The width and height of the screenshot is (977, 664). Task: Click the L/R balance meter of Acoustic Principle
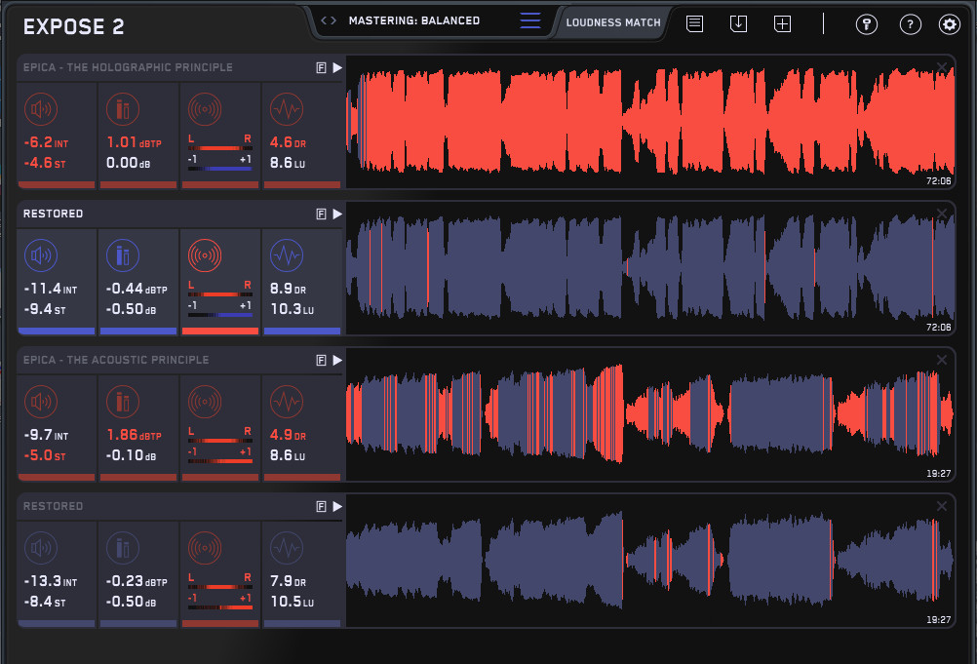[x=220, y=441]
